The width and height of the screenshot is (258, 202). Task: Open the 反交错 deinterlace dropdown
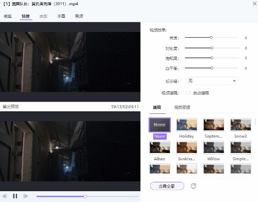pos(212,81)
